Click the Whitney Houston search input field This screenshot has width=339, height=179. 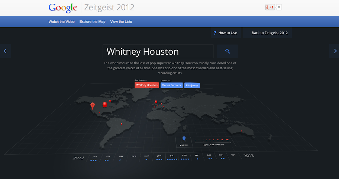point(158,51)
